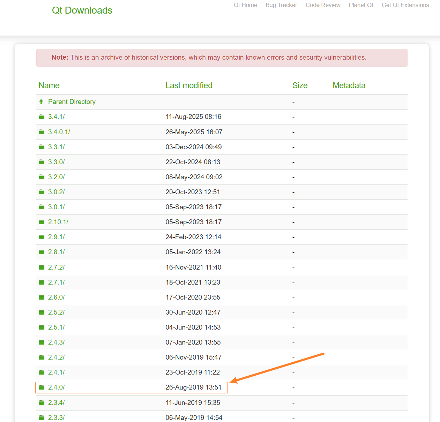The width and height of the screenshot is (440, 422).
Task: Open the 2.4.2/ directory link
Action: (57, 357)
